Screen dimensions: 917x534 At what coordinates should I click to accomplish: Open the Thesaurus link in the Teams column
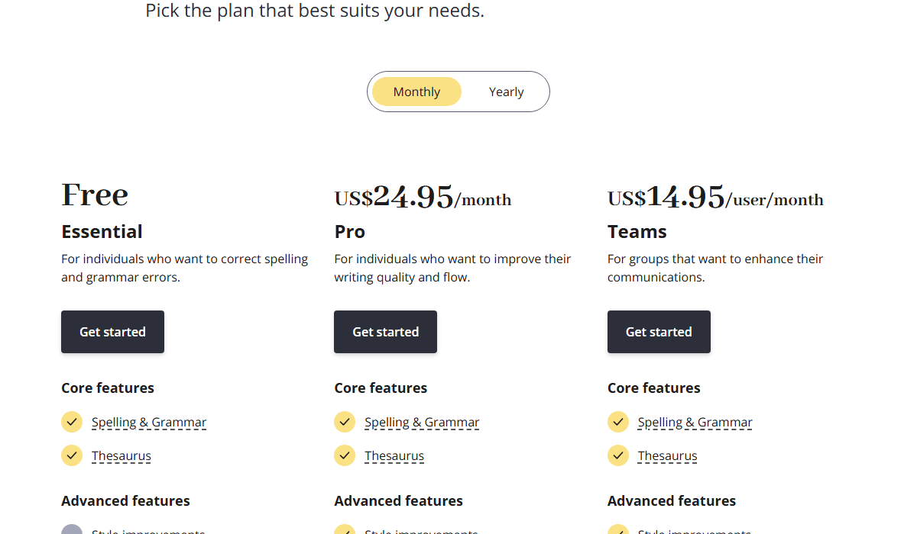tap(668, 456)
